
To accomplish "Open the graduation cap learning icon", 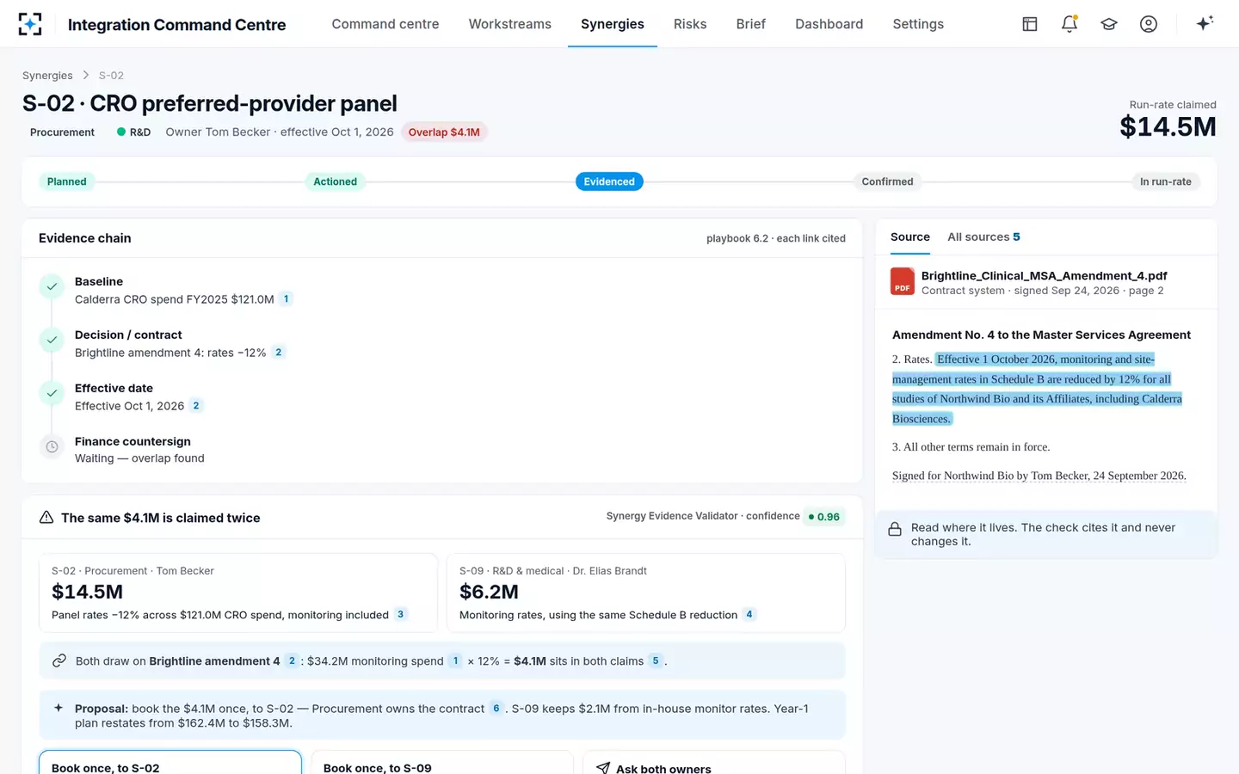I will tap(1109, 24).
